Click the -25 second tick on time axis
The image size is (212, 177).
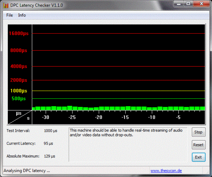click(x=72, y=117)
